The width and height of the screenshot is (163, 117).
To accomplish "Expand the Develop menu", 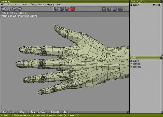I will click(50, 5).
